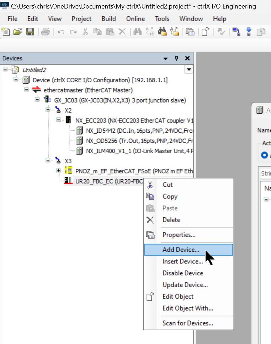Image resolution: width=271 pixels, height=344 pixels.
Task: Select the Untitled2 project tree item
Action: click(x=34, y=70)
